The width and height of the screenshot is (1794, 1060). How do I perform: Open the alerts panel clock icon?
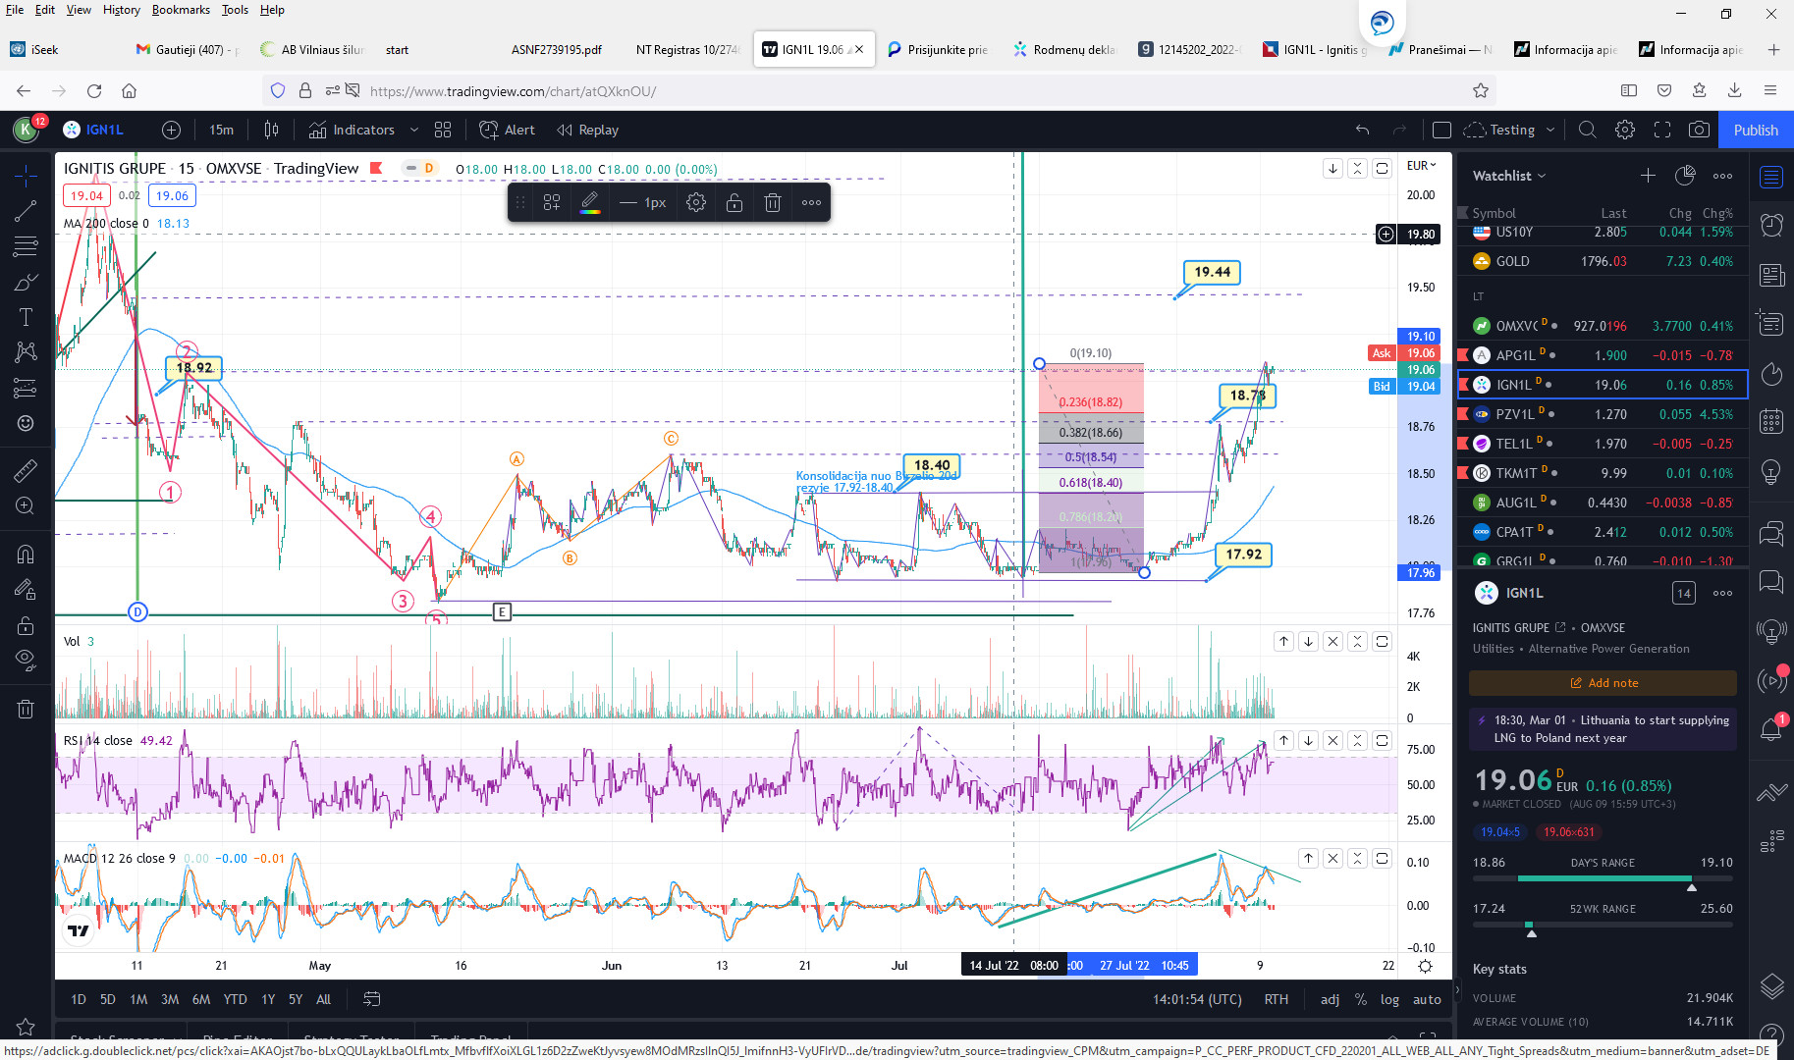[x=1771, y=225]
